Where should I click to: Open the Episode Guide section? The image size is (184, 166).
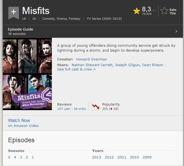point(21,29)
